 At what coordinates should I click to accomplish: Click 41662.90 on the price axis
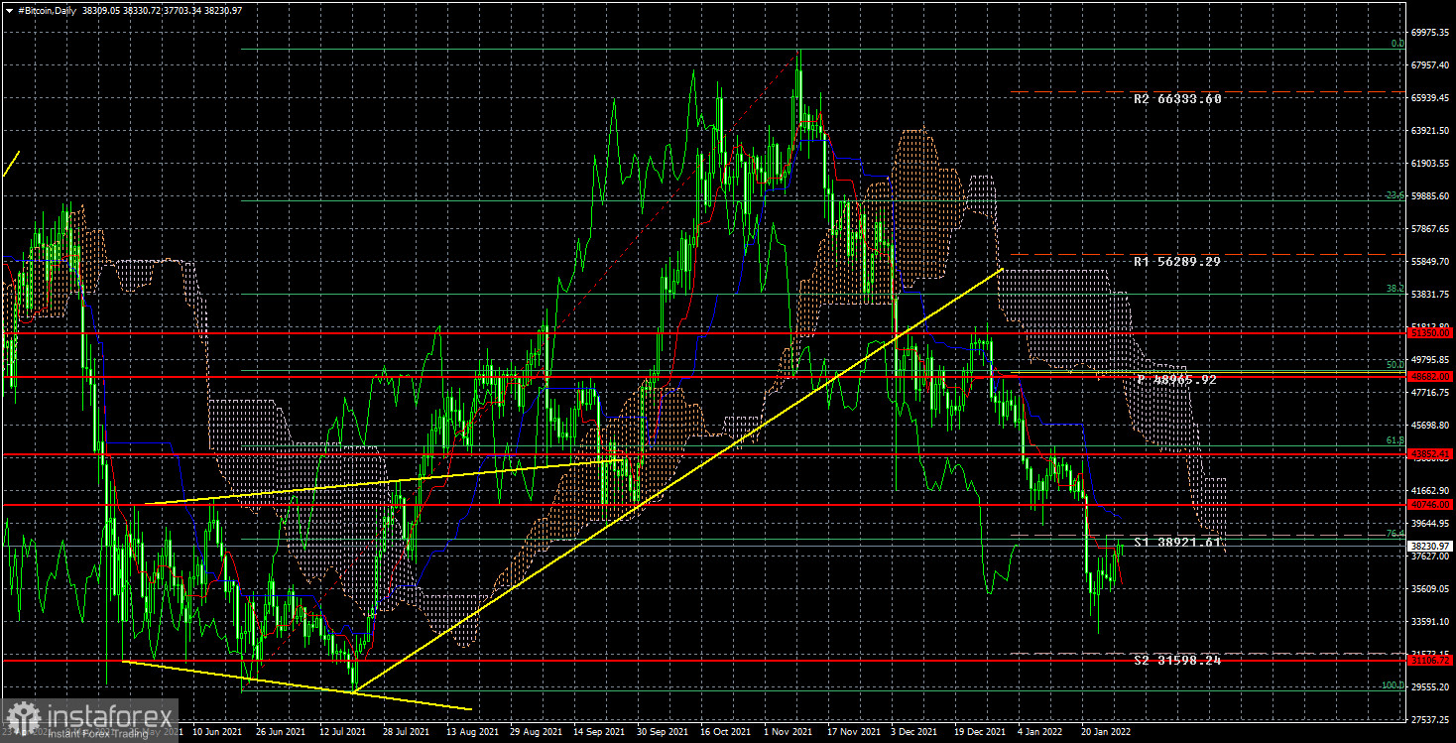click(x=1430, y=491)
